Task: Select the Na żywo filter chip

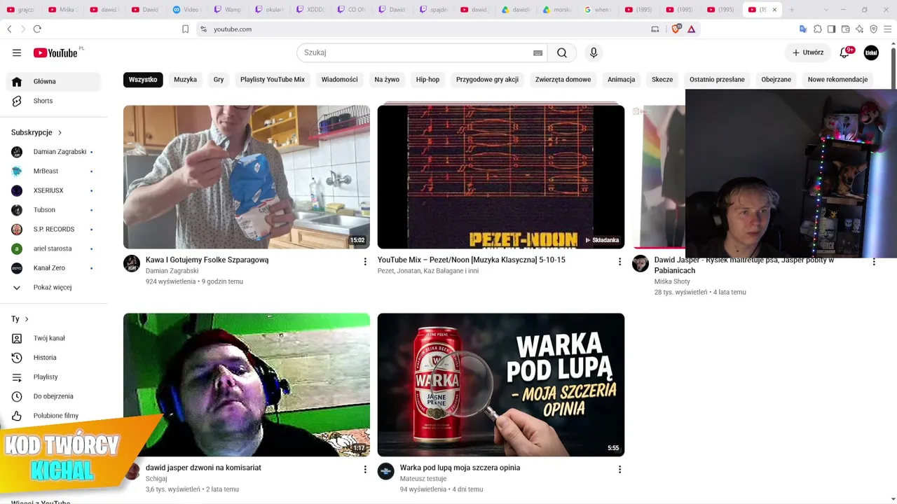Action: (x=387, y=80)
